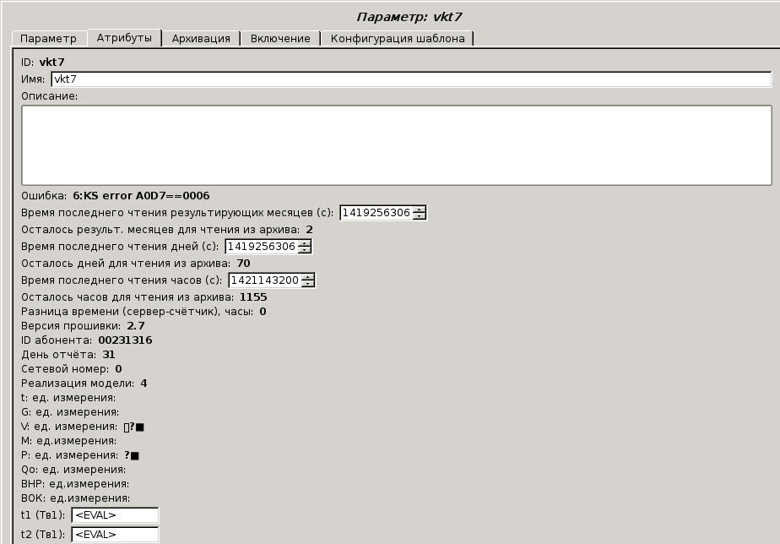Increment the last days reading time
The width and height of the screenshot is (780, 544).
[x=305, y=243]
